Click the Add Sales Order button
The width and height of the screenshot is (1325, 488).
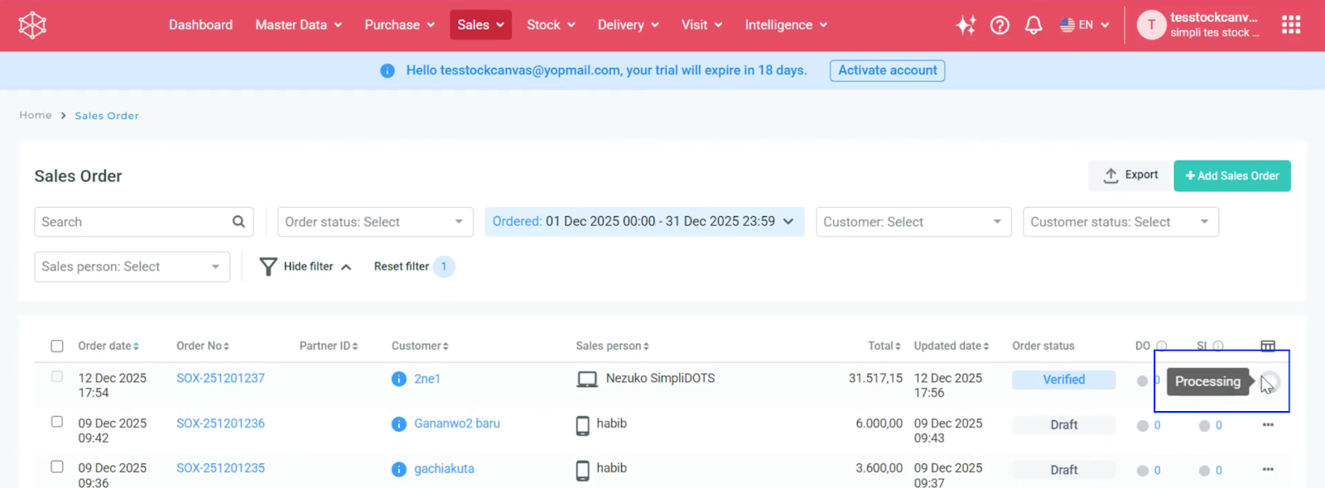coord(1231,175)
